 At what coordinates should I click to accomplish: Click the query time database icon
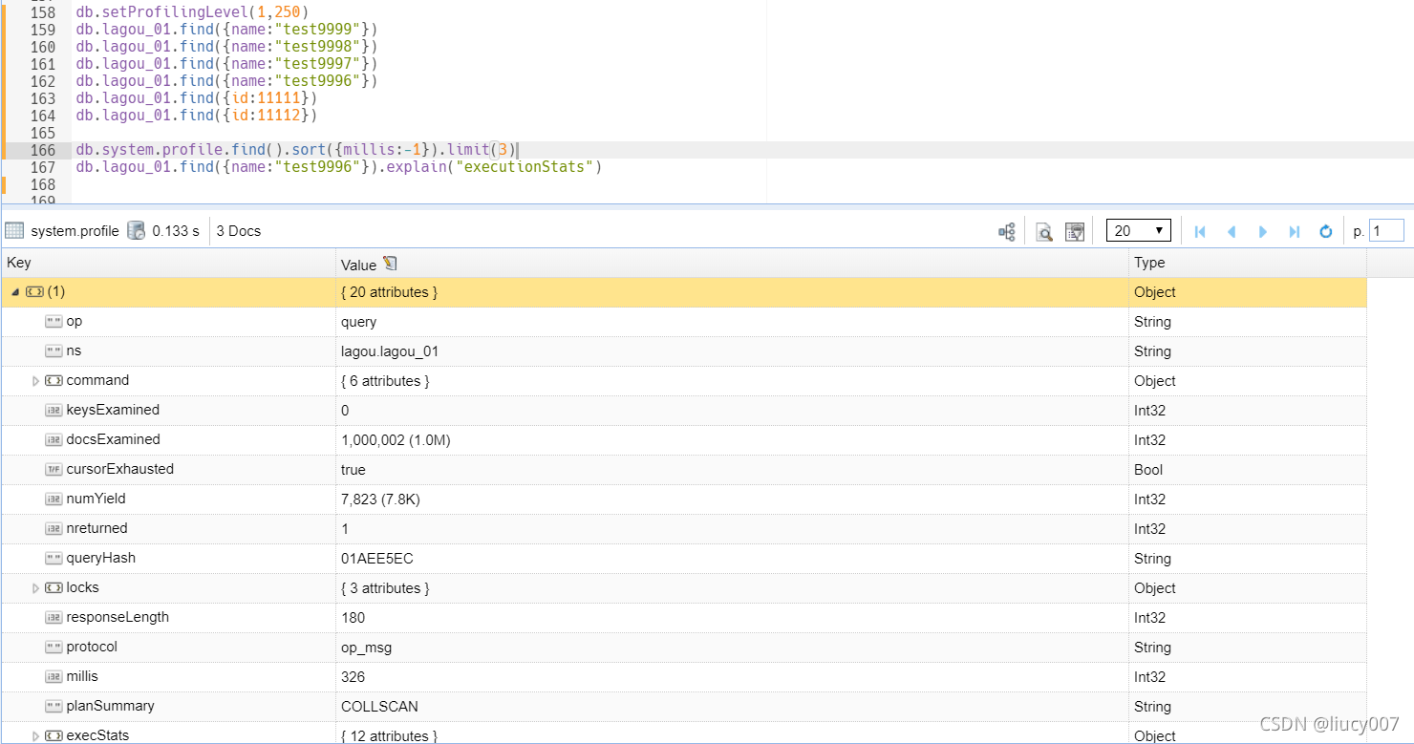click(x=137, y=230)
